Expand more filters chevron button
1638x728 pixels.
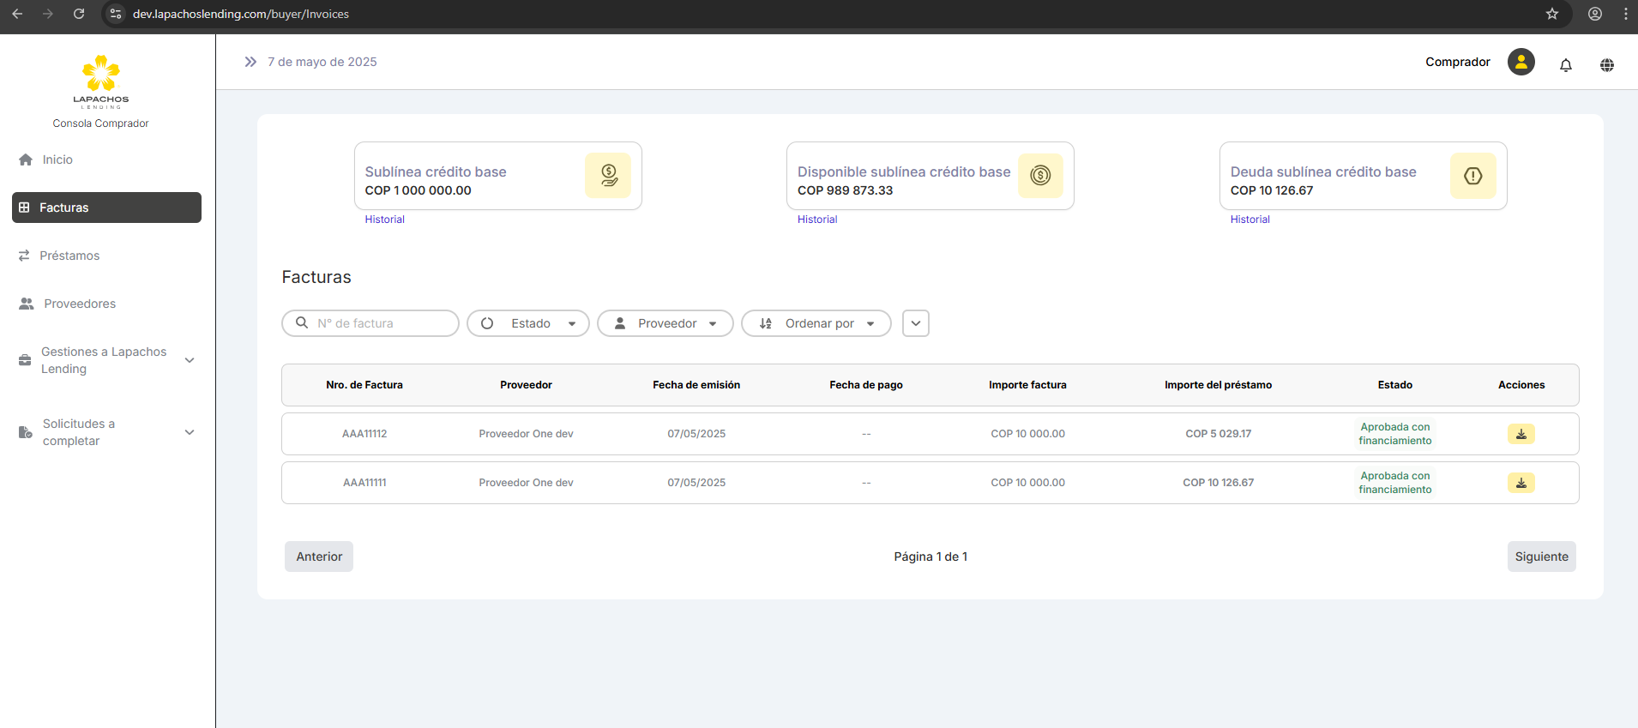[x=915, y=323]
